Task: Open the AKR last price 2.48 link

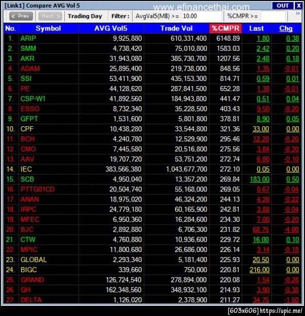Action: 263,59
